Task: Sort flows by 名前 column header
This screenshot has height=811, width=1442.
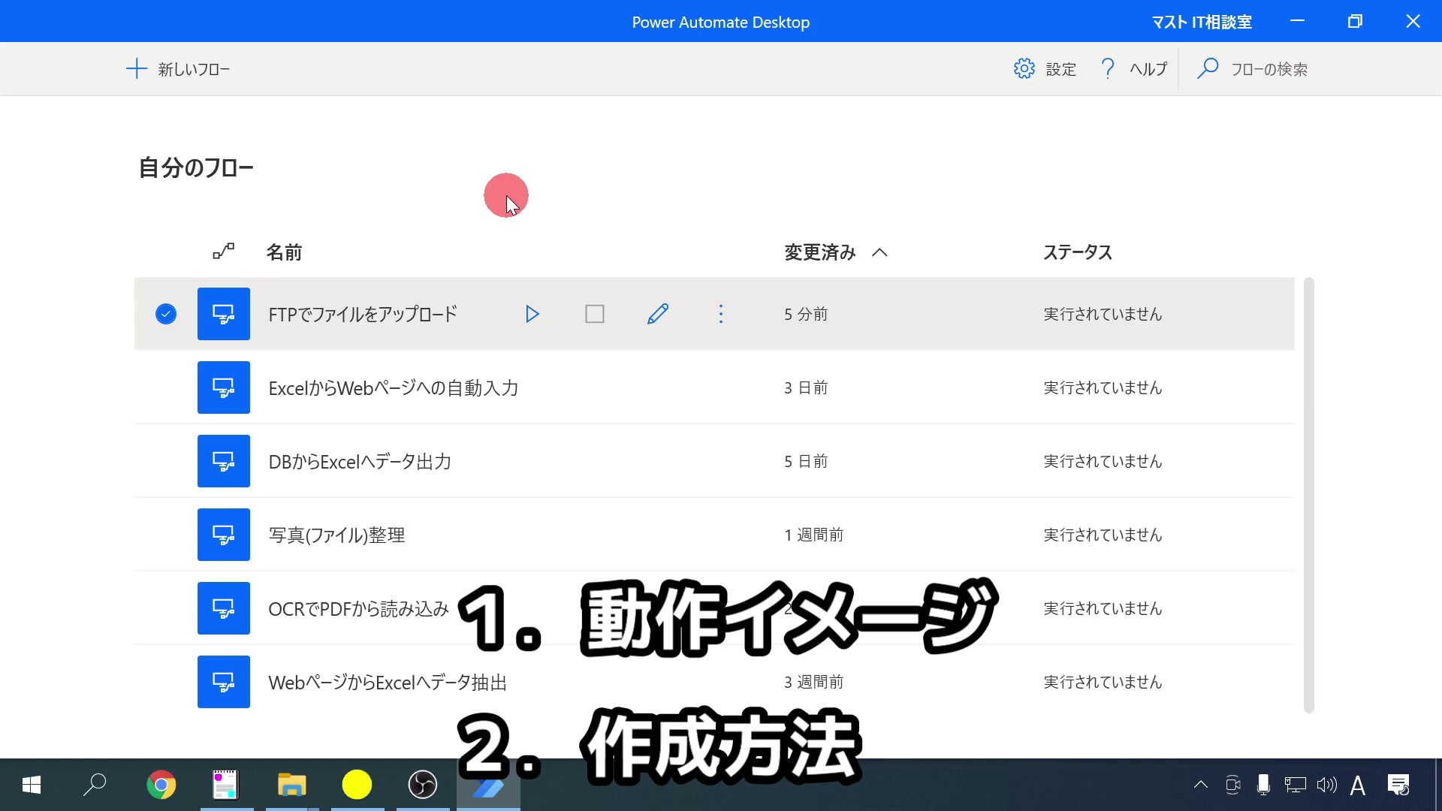Action: (284, 252)
